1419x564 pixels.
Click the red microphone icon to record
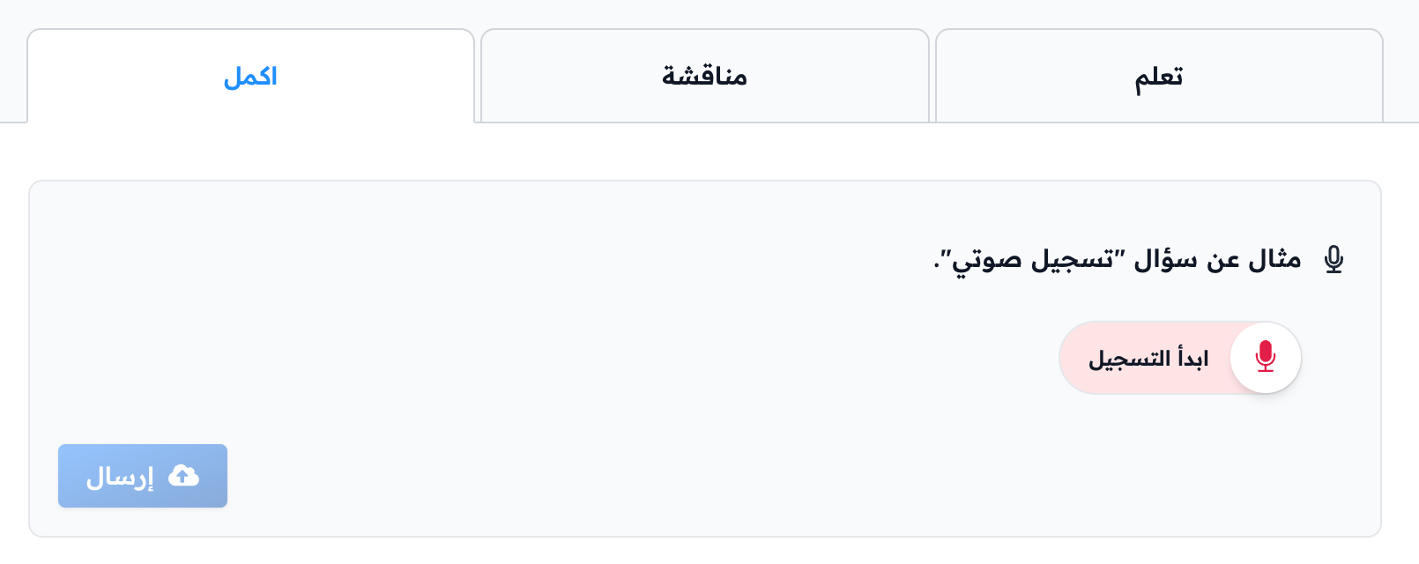(x=1266, y=357)
